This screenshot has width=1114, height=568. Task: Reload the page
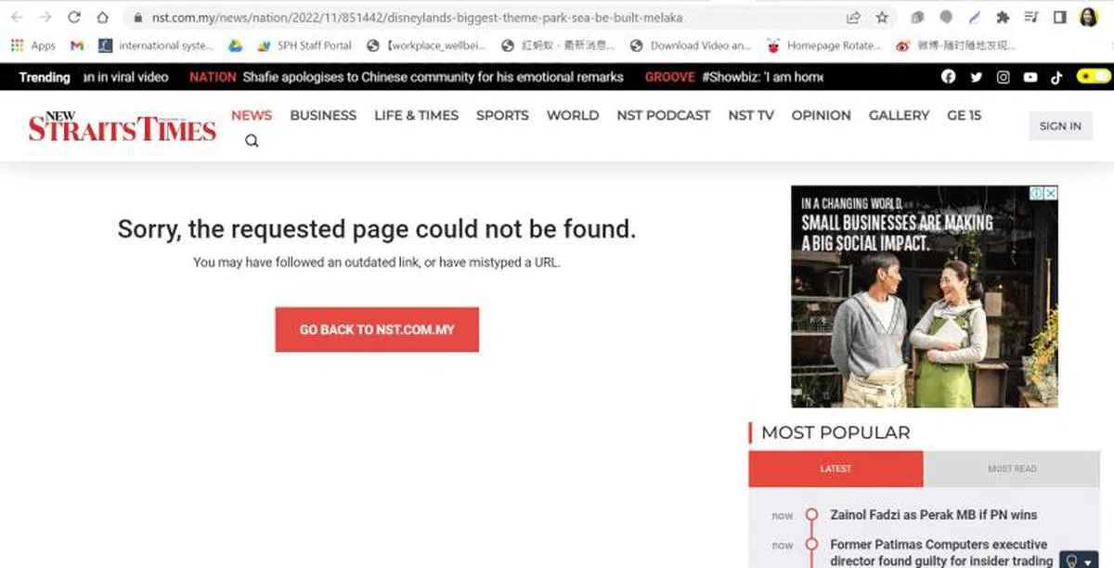point(74,18)
